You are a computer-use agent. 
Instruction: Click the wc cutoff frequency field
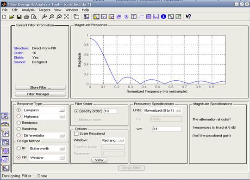[x=167, y=129]
